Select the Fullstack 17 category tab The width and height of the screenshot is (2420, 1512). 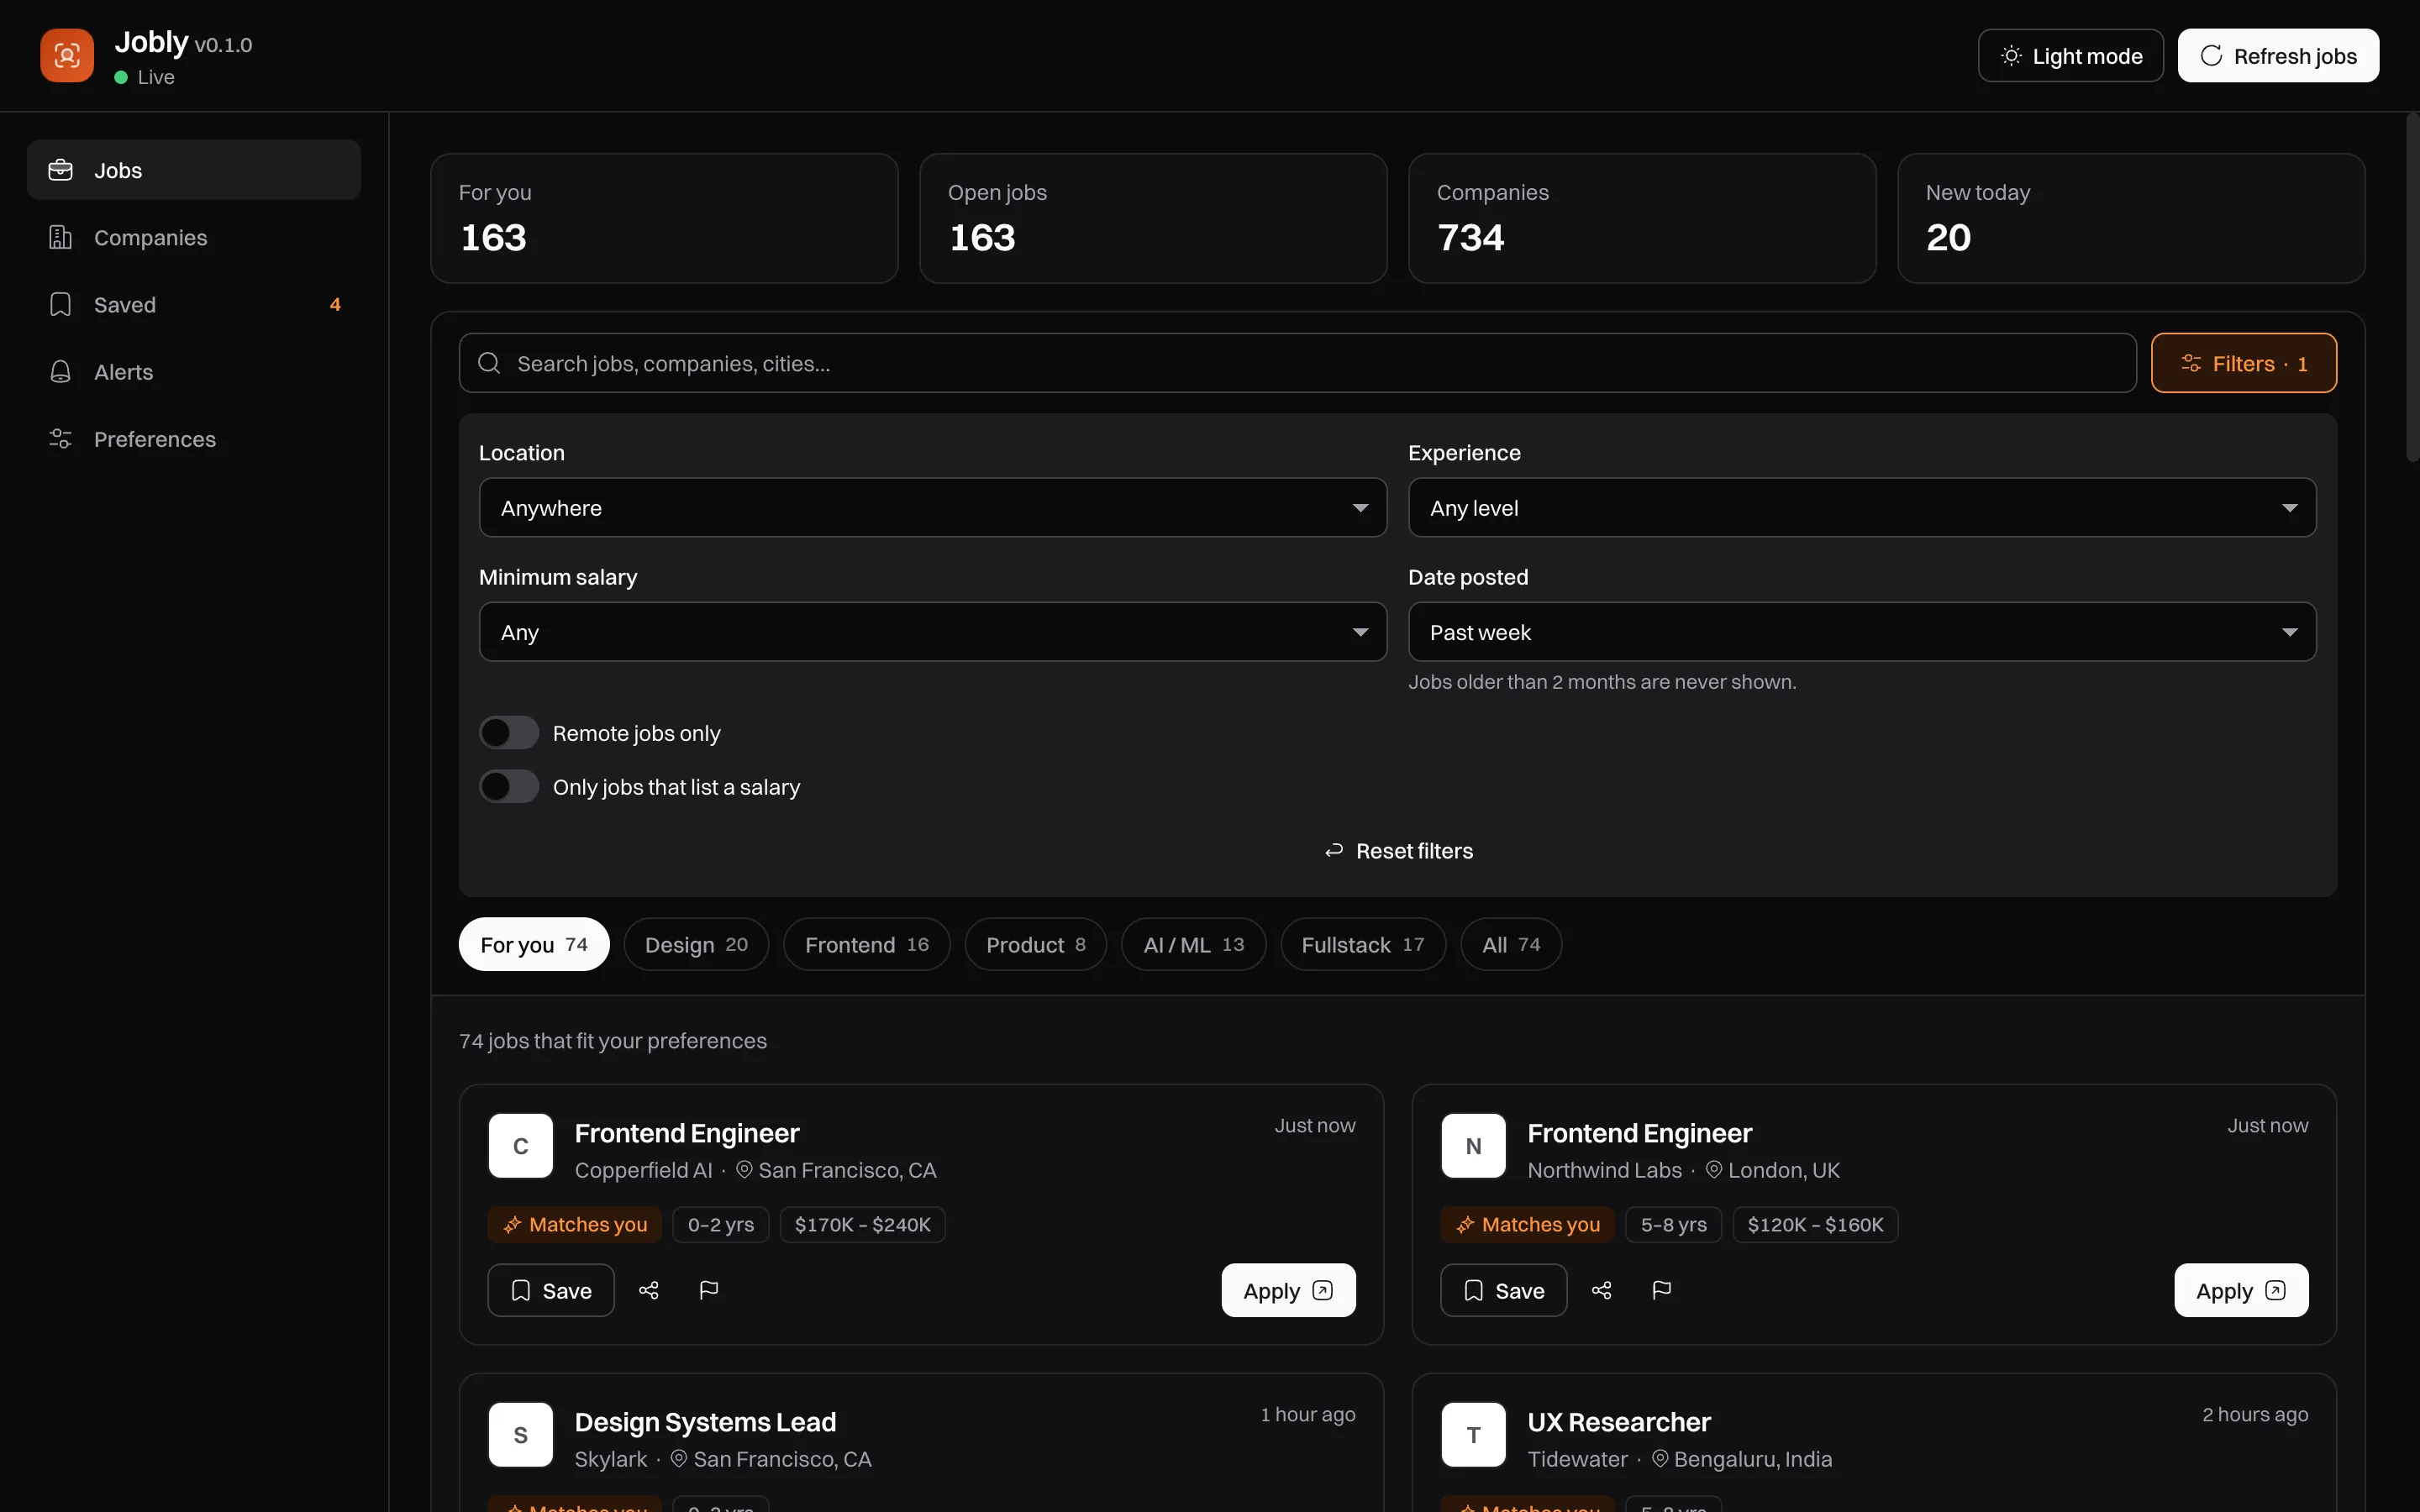pyautogui.click(x=1362, y=944)
